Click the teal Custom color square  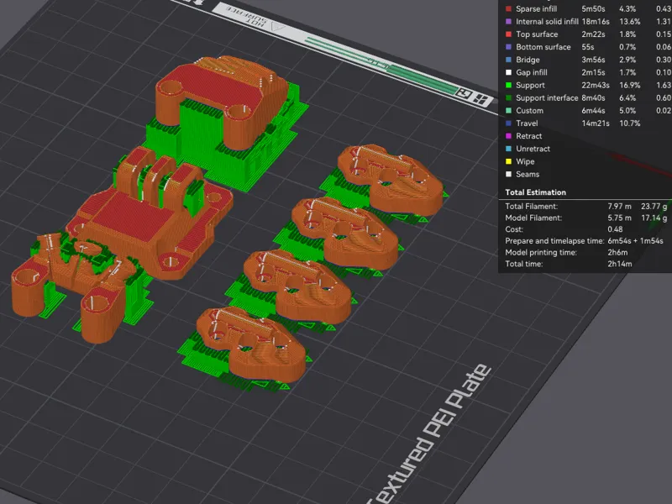(x=509, y=111)
